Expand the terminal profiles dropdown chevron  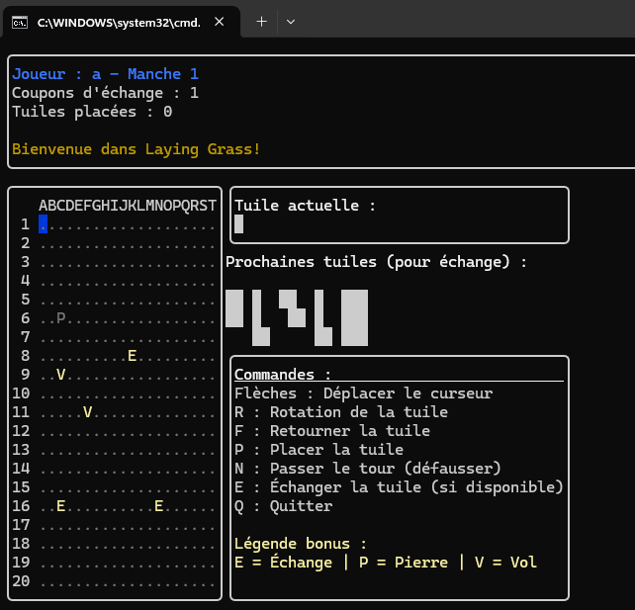point(290,21)
